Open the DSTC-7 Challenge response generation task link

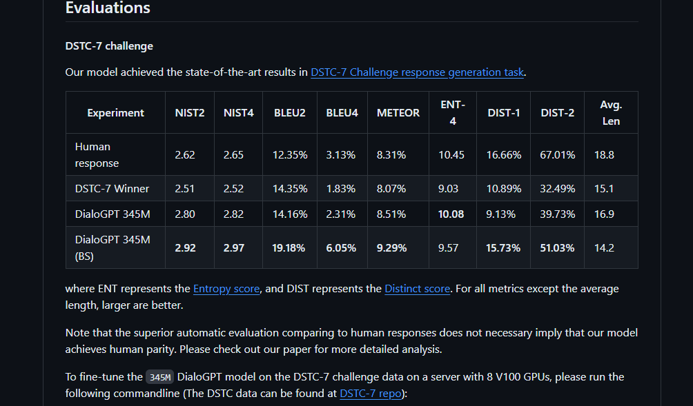417,72
